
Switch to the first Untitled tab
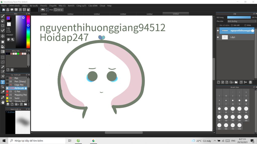[x=44, y=14]
